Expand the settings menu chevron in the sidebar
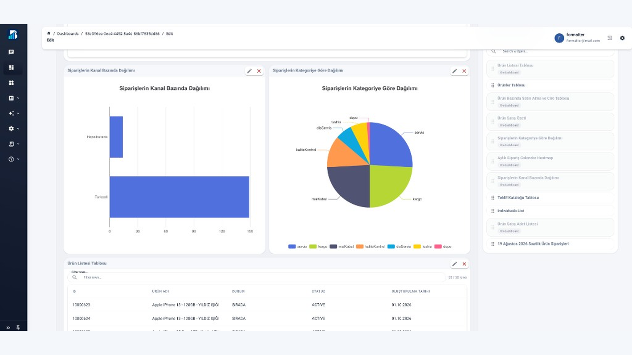Image resolution: width=632 pixels, height=355 pixels. click(18, 129)
